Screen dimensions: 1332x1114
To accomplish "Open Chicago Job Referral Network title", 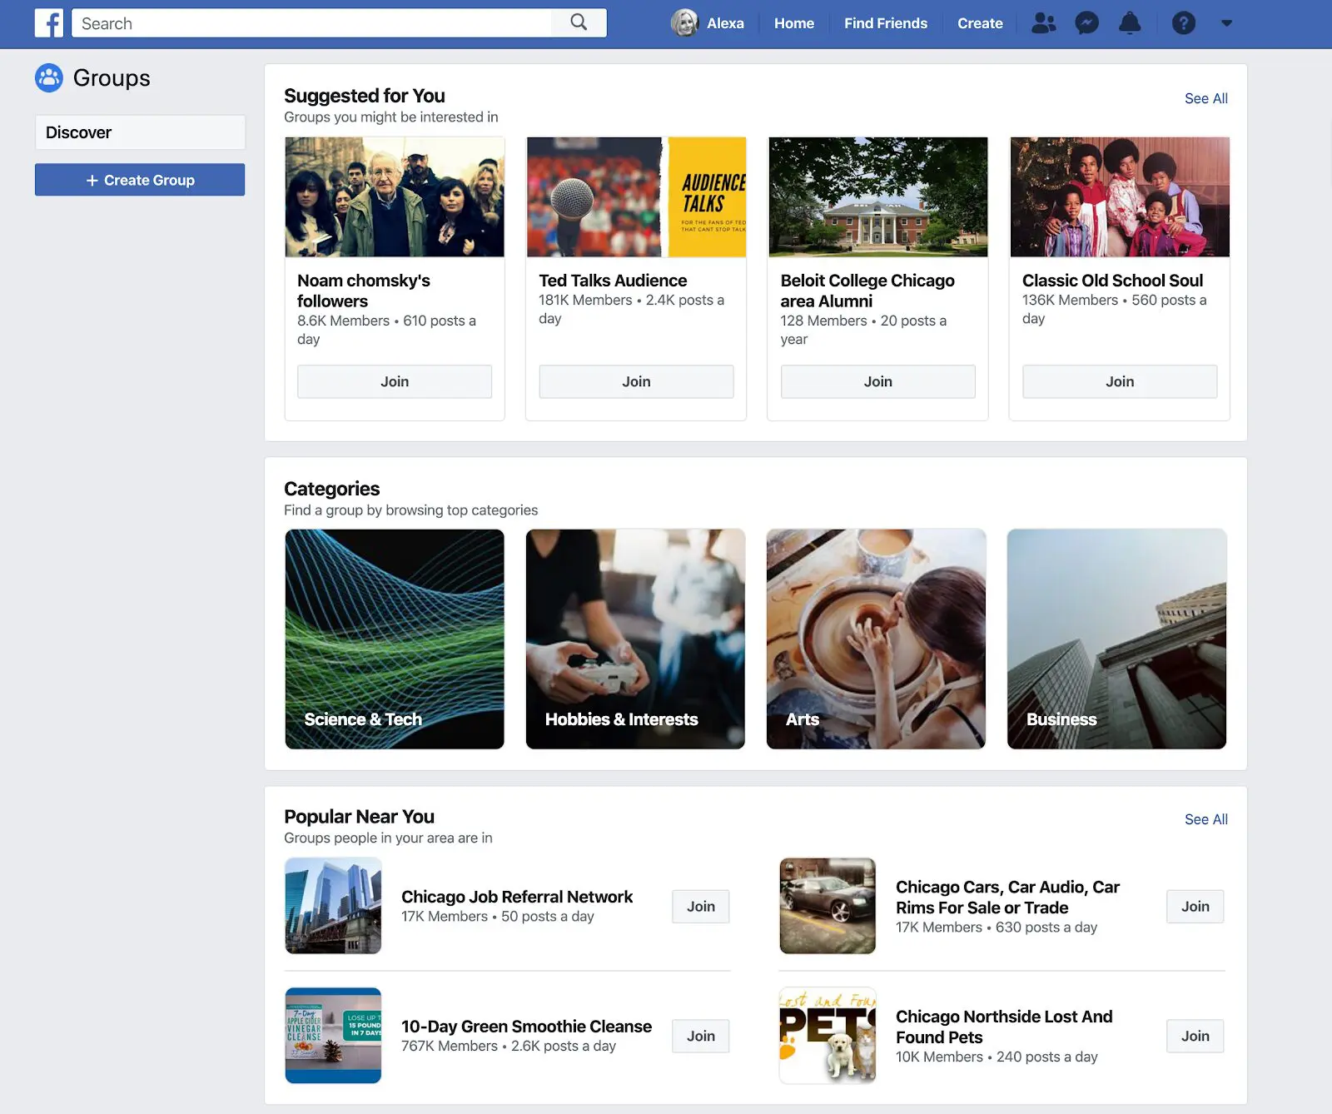I will pyautogui.click(x=517, y=897).
